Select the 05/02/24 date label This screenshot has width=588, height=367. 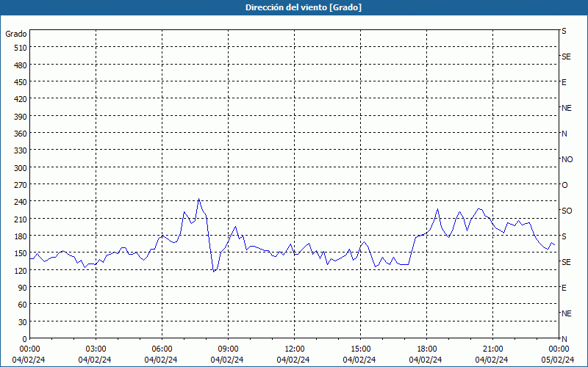coord(558,360)
